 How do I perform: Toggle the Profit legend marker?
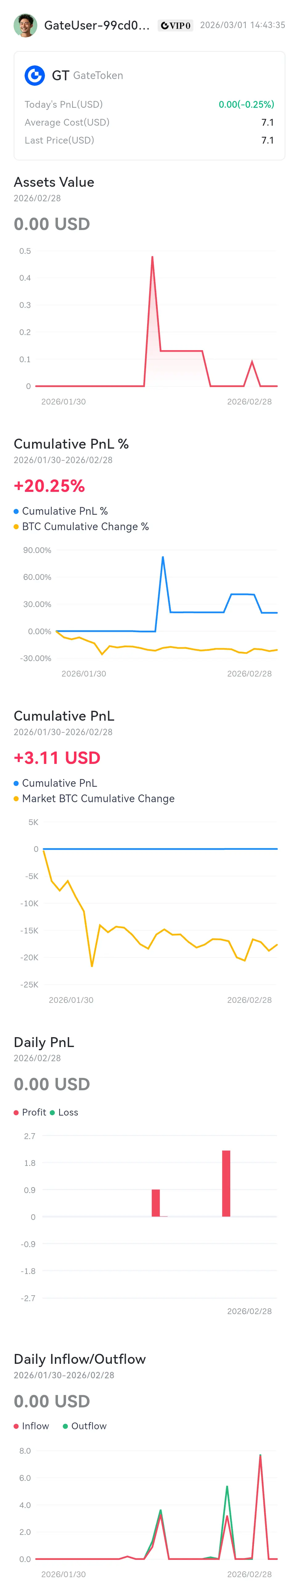[16, 1112]
